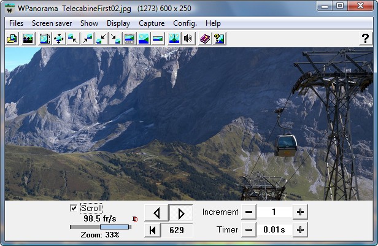Open a file with the folder toolbar icon
The image size is (378, 246).
click(12, 39)
